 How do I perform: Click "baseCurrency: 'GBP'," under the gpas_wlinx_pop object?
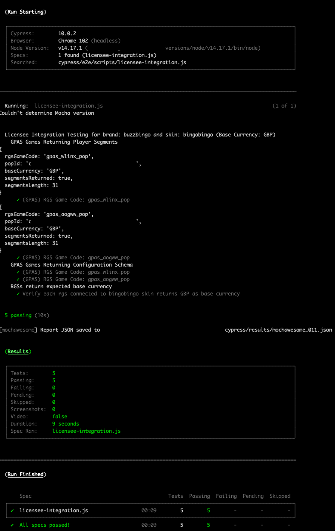tap(34, 170)
